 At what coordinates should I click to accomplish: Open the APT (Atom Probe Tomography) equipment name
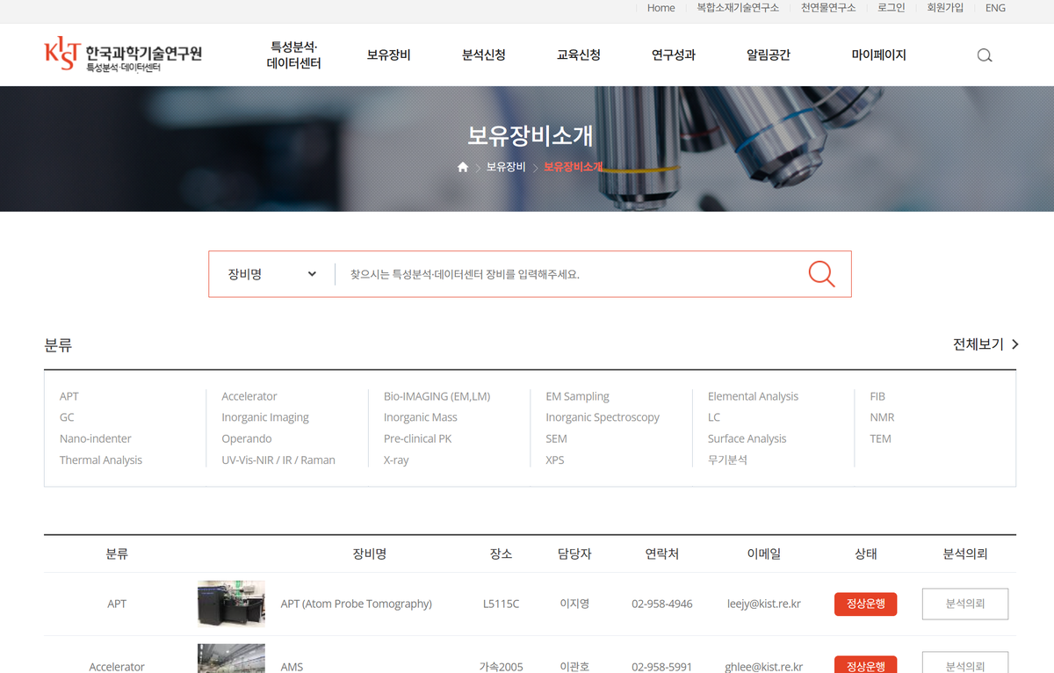[x=356, y=604]
